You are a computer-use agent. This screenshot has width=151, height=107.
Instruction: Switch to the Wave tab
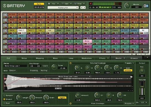point(55,58)
